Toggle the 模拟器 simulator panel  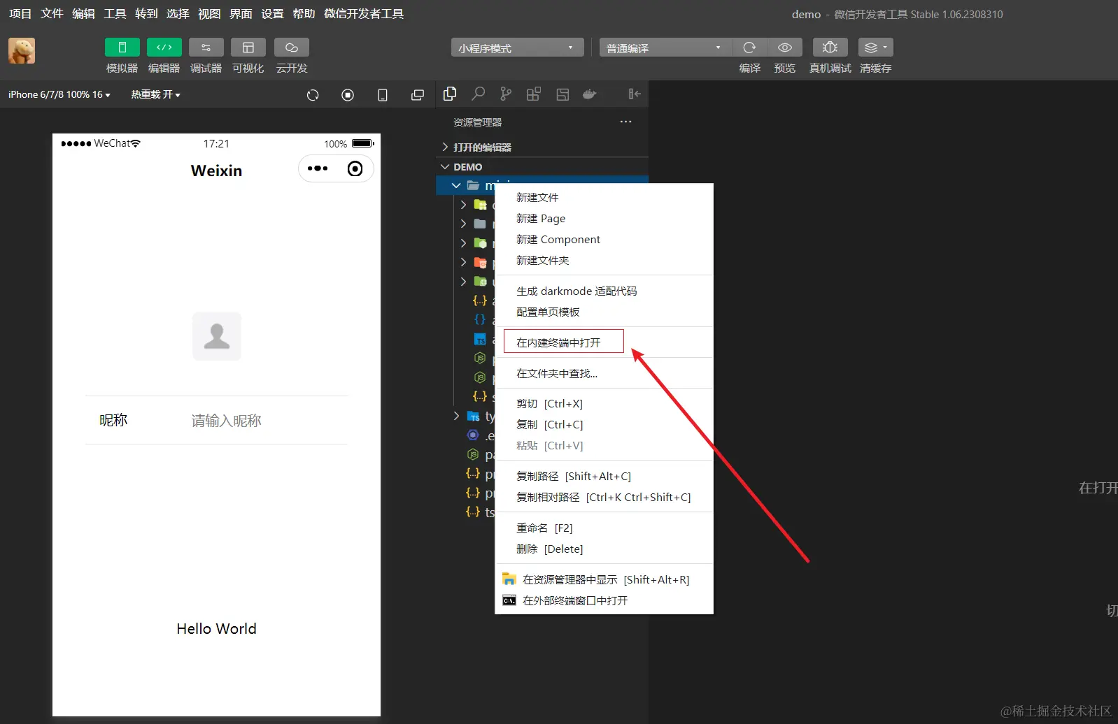[122, 48]
